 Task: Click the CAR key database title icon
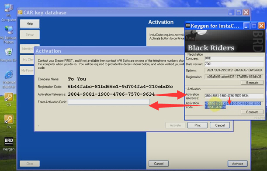pos(20,12)
